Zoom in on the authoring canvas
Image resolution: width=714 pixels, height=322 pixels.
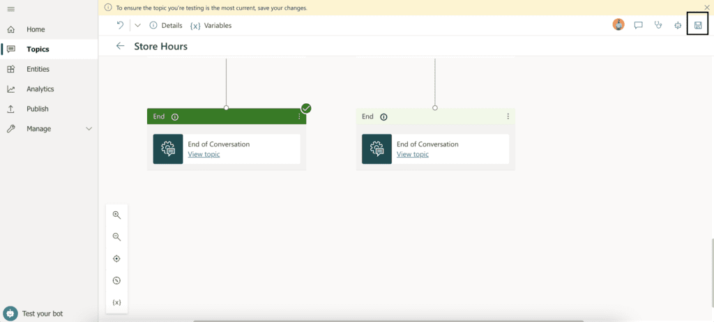pos(116,215)
